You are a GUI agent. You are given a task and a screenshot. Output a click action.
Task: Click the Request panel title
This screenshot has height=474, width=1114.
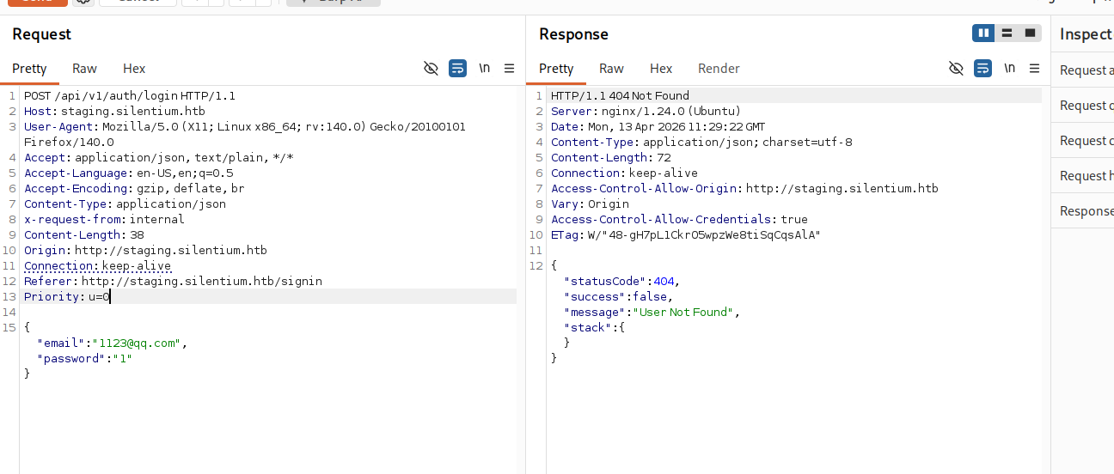[x=41, y=34]
